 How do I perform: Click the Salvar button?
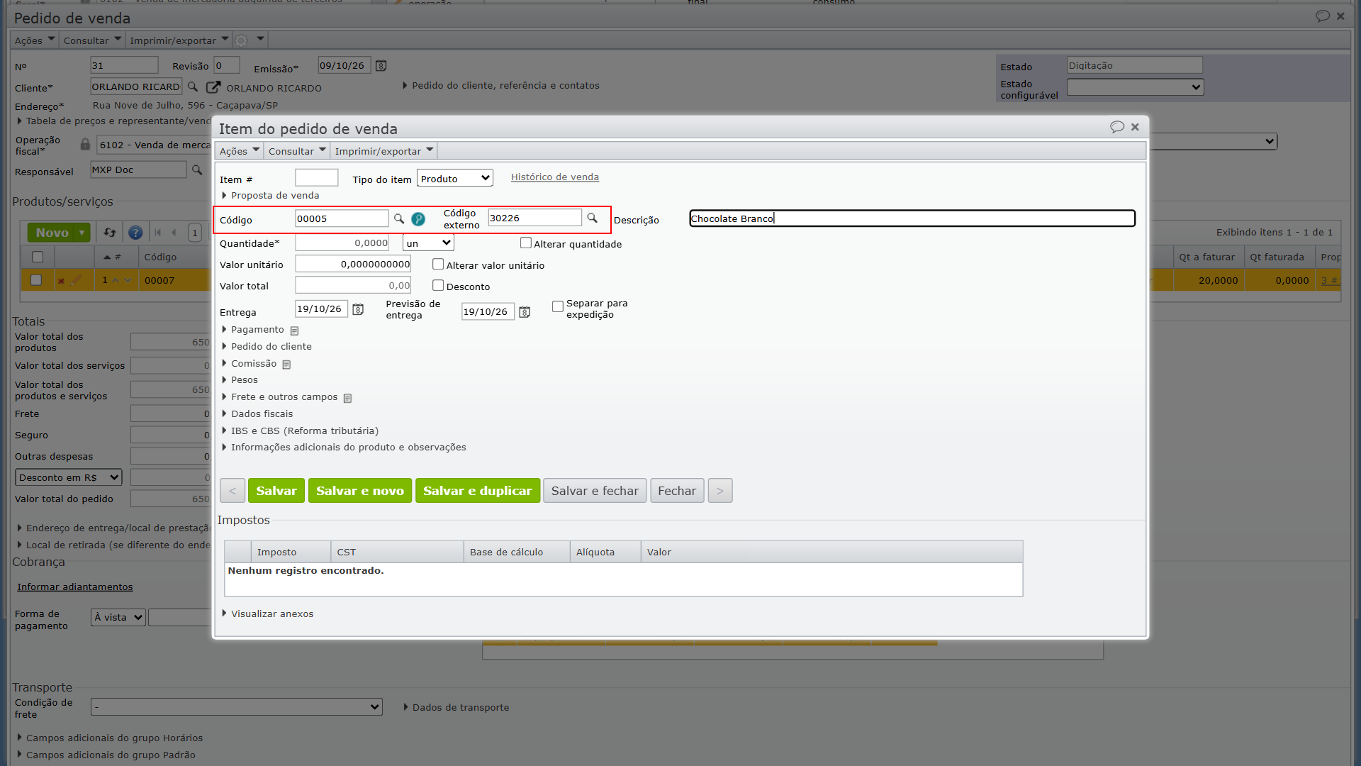276,491
